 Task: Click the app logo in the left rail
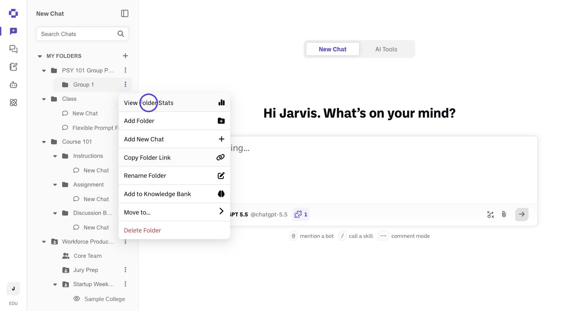[13, 13]
